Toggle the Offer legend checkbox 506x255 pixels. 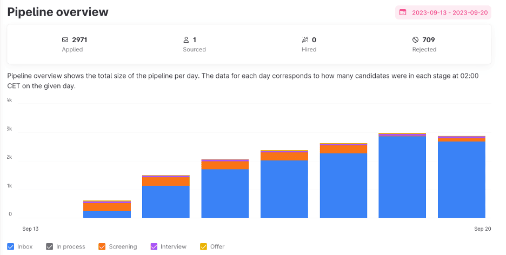[203, 246]
